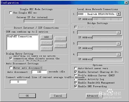Click the Auto disconnect seconds field showing 180
This screenshot has width=129, height=102.
[39, 72]
